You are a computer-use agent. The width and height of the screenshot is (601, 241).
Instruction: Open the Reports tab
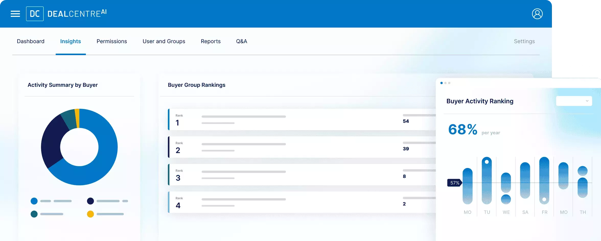click(211, 41)
